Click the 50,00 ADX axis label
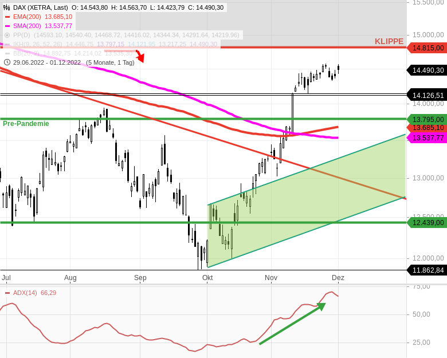Screen dimensions: 447x358 point(421,314)
